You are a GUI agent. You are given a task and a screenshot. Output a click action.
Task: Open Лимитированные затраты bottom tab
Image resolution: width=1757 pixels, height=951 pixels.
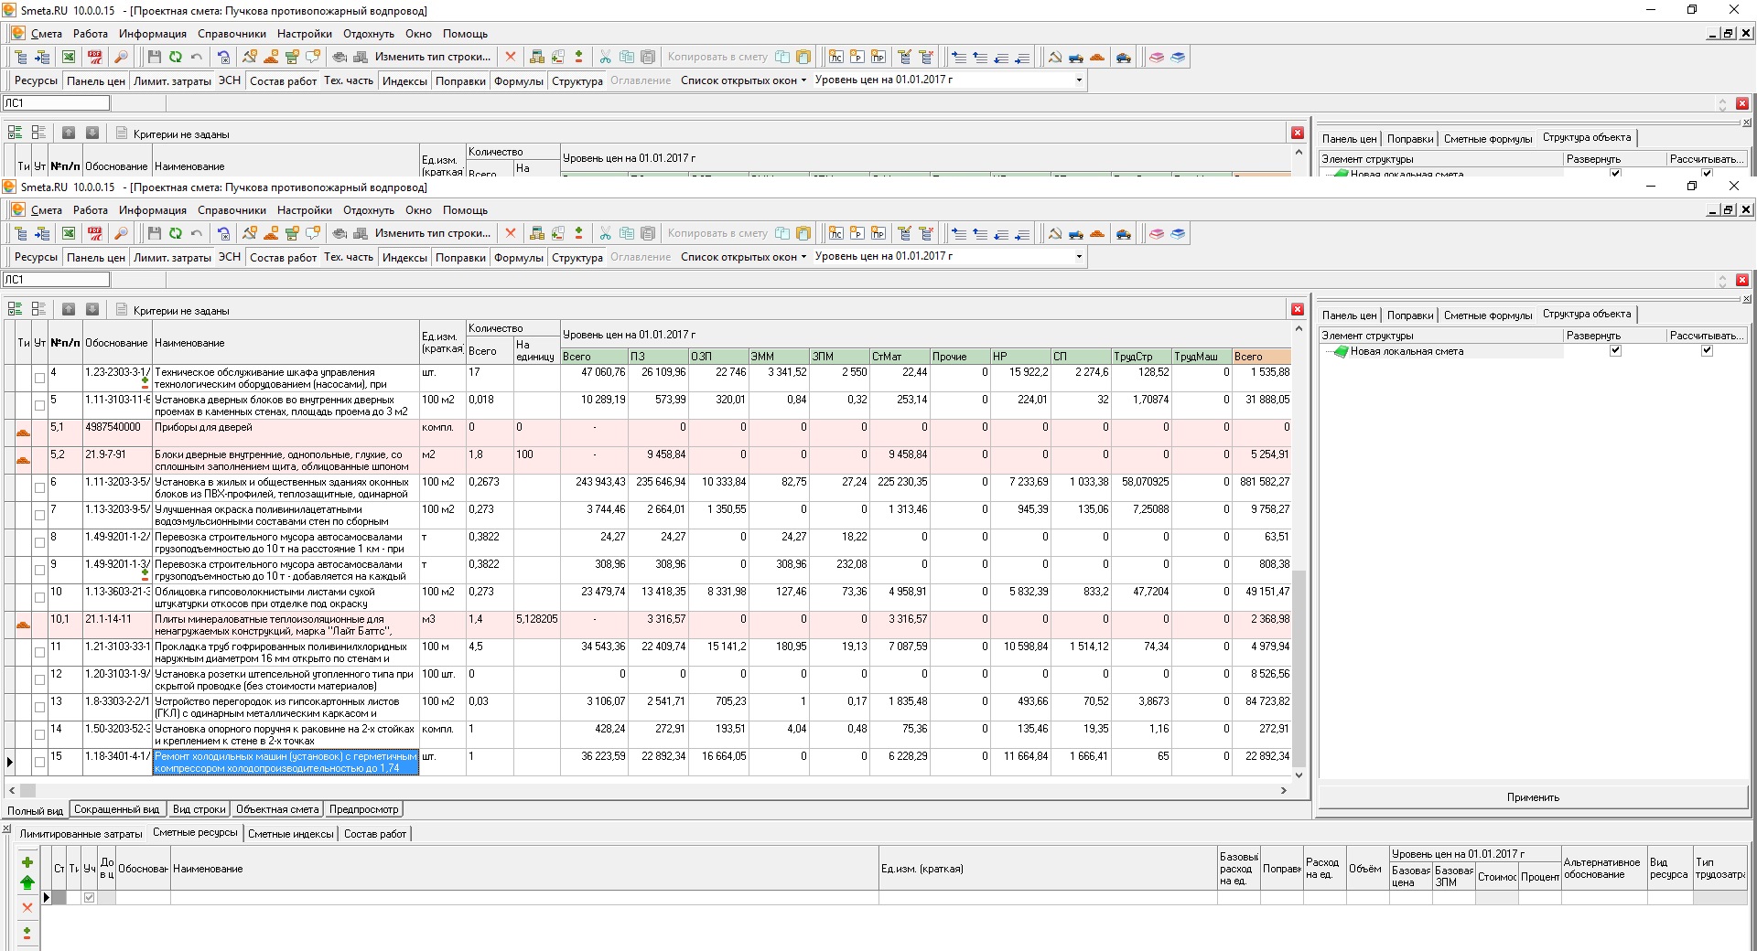(81, 833)
